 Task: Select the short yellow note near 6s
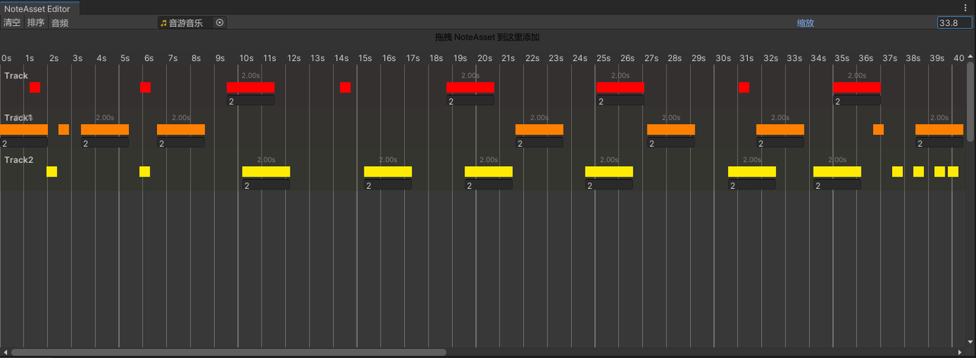(x=145, y=171)
